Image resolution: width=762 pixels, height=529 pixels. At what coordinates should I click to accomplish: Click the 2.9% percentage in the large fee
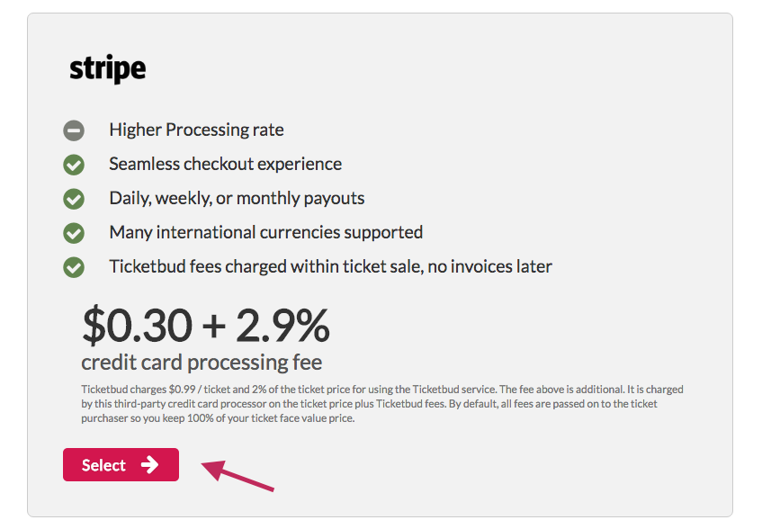282,326
